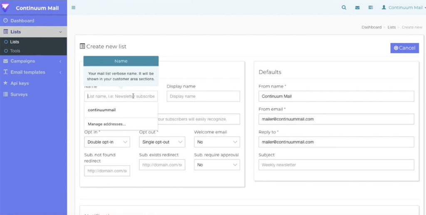Image resolution: width=426 pixels, height=215 pixels.
Task: Focus Sub. exists redirect field
Action: (x=162, y=165)
